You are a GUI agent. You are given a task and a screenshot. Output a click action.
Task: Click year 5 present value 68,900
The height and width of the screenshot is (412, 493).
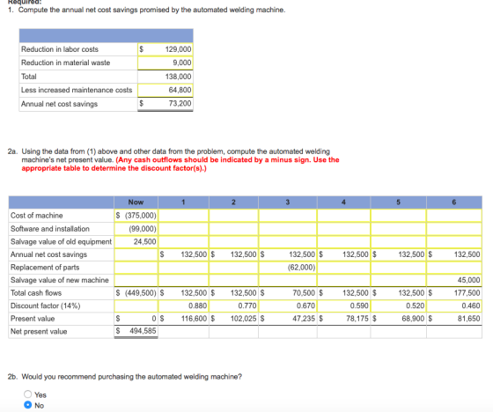(398, 319)
